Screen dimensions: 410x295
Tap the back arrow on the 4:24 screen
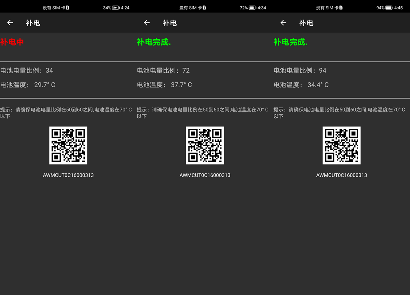pos(10,23)
